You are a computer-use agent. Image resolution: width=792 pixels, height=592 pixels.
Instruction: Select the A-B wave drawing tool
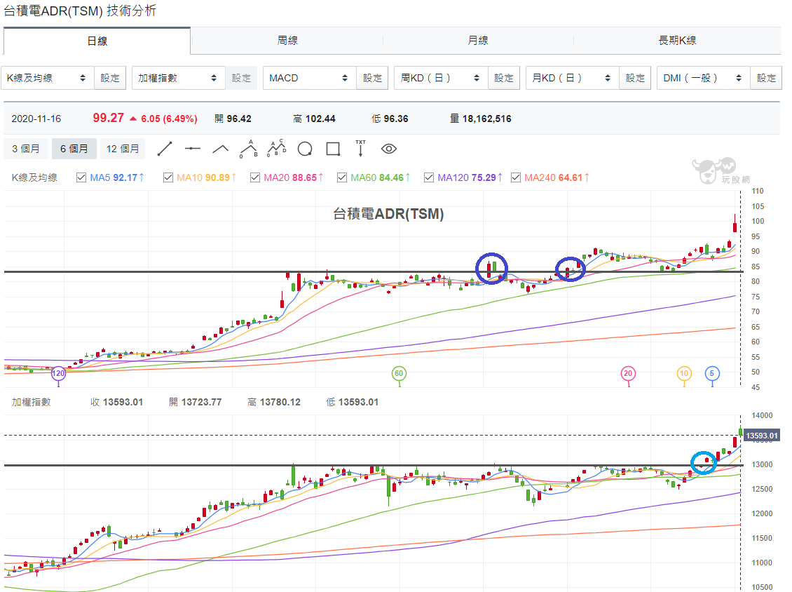tap(249, 149)
